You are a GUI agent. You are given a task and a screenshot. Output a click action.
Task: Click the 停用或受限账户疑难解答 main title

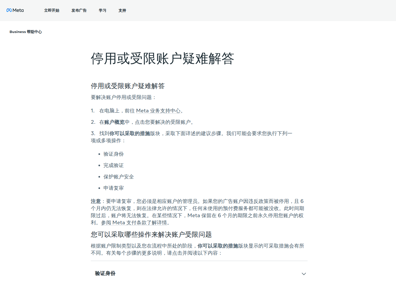(x=162, y=58)
